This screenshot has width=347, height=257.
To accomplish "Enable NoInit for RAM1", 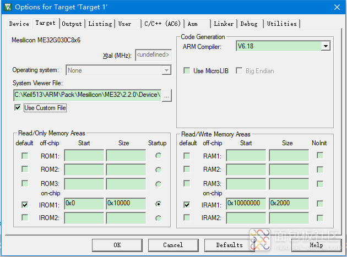I will (320, 155).
